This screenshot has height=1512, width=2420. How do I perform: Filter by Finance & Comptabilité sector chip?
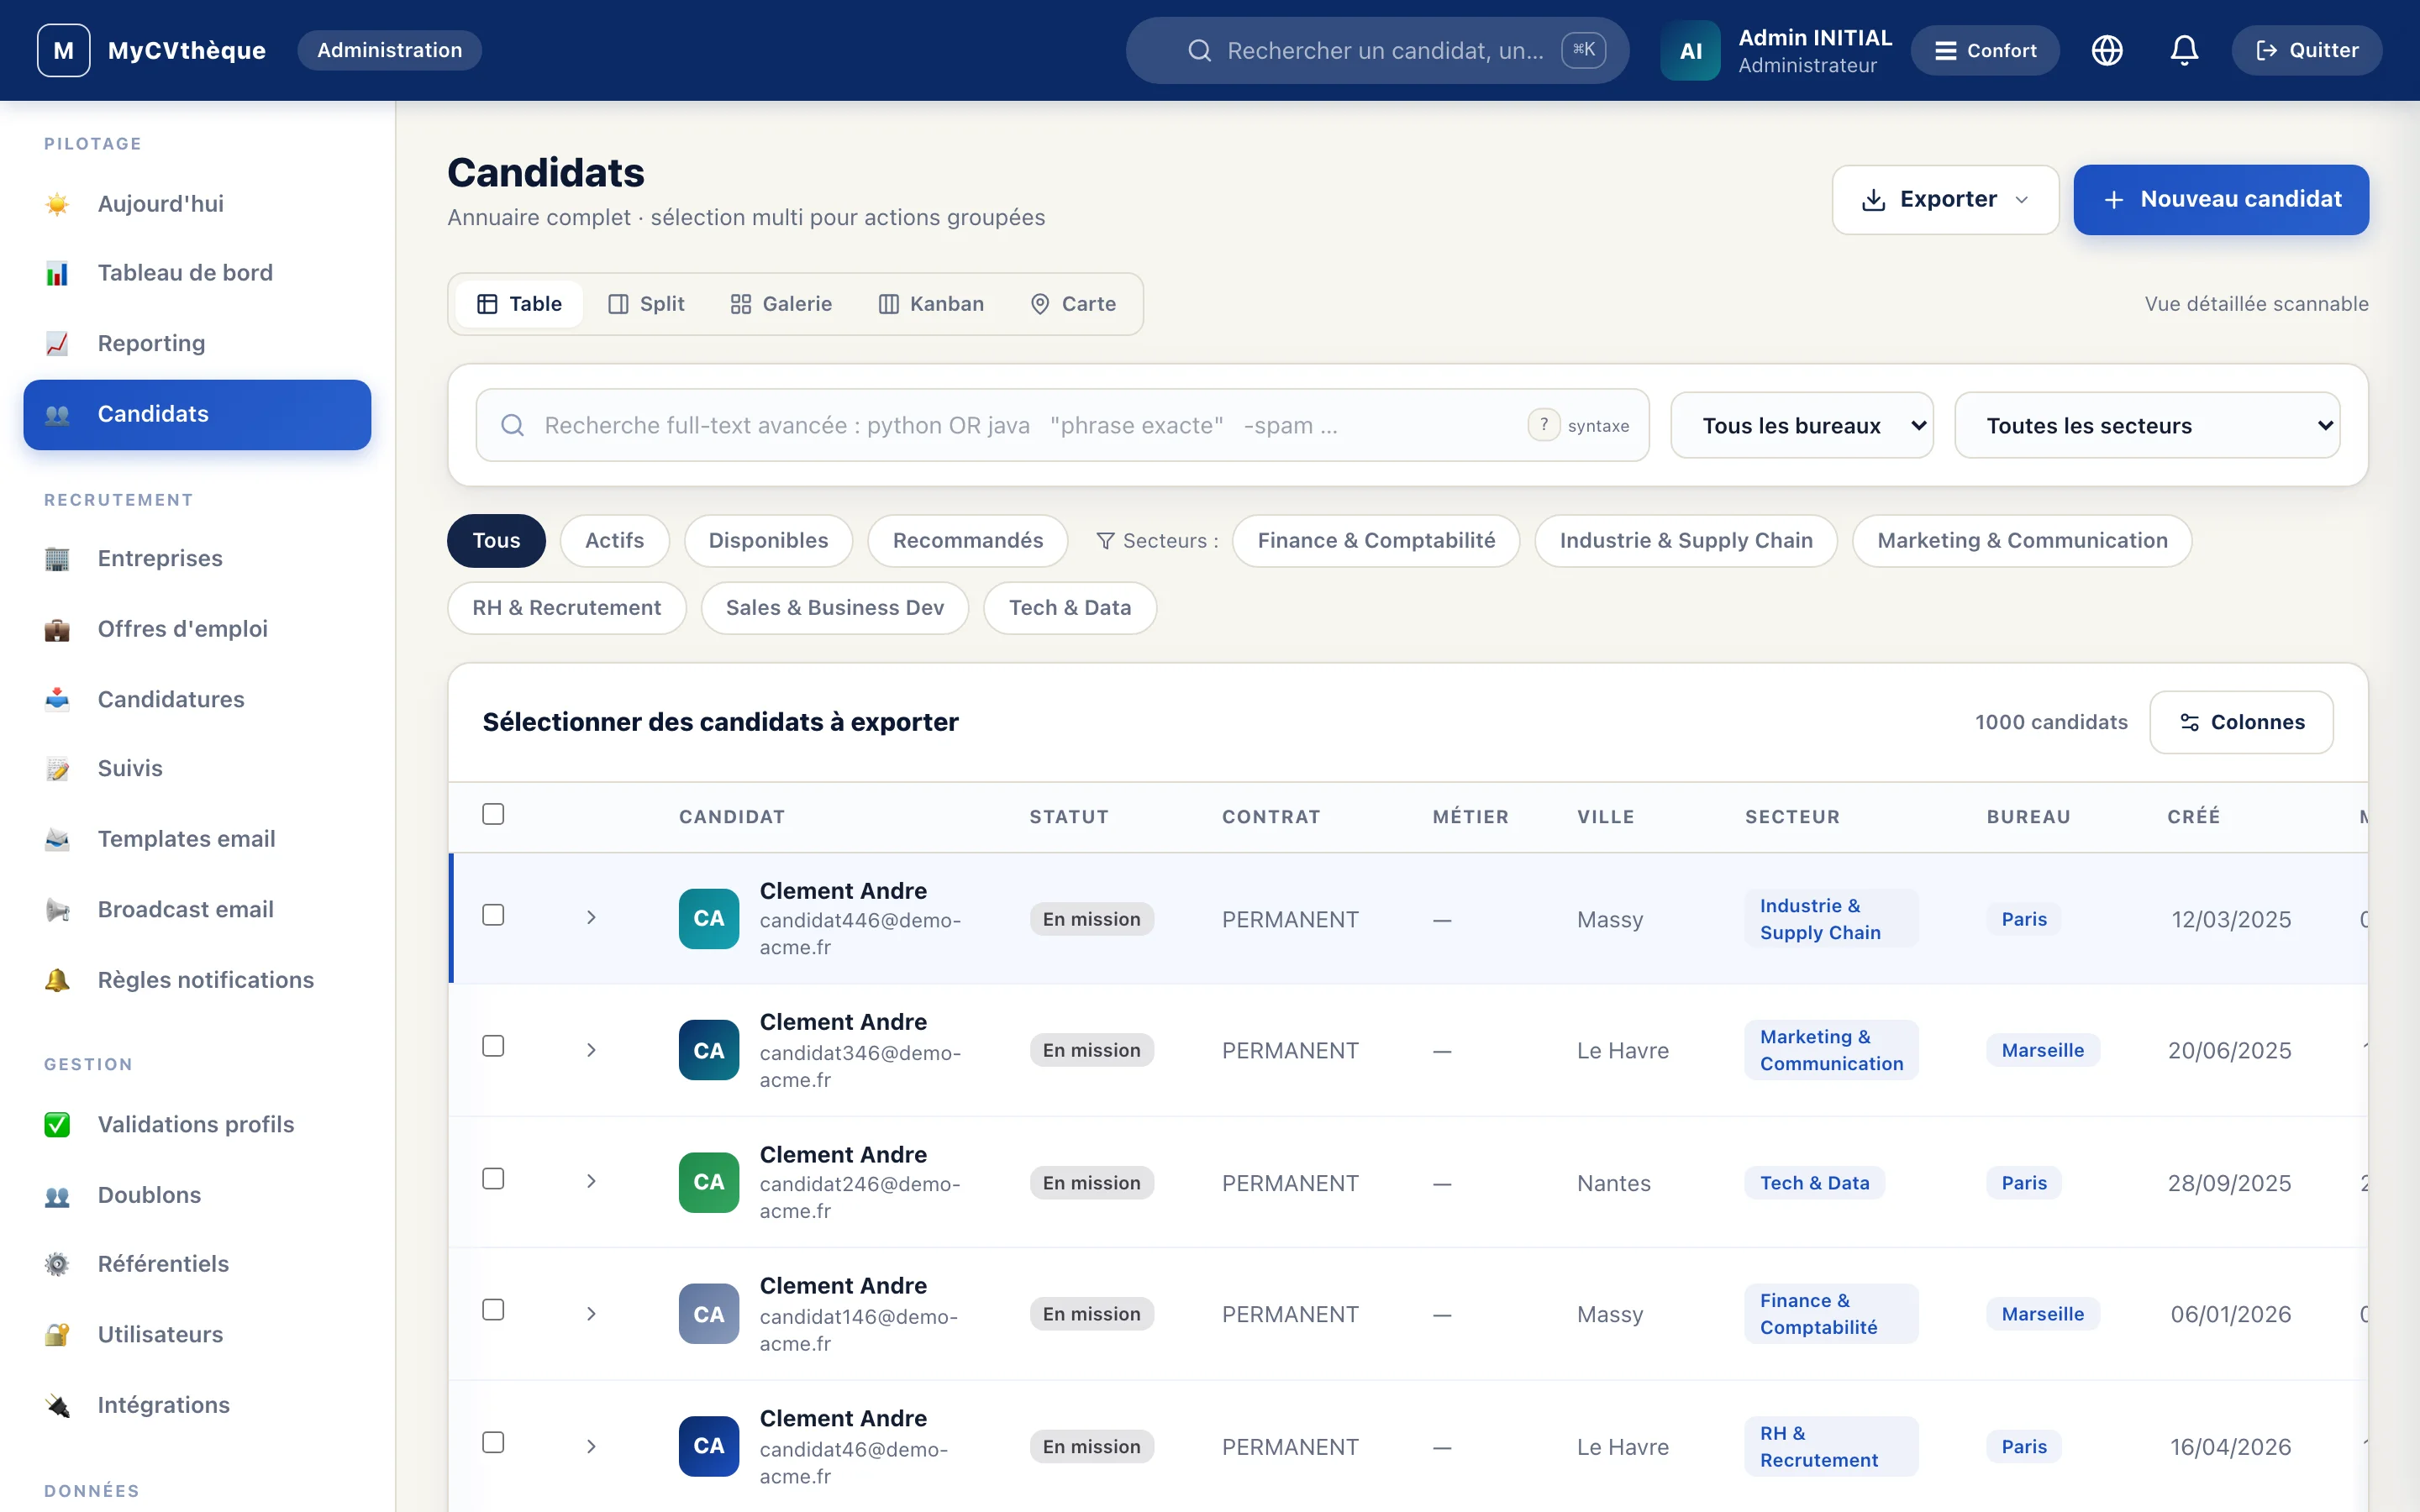[1376, 540]
